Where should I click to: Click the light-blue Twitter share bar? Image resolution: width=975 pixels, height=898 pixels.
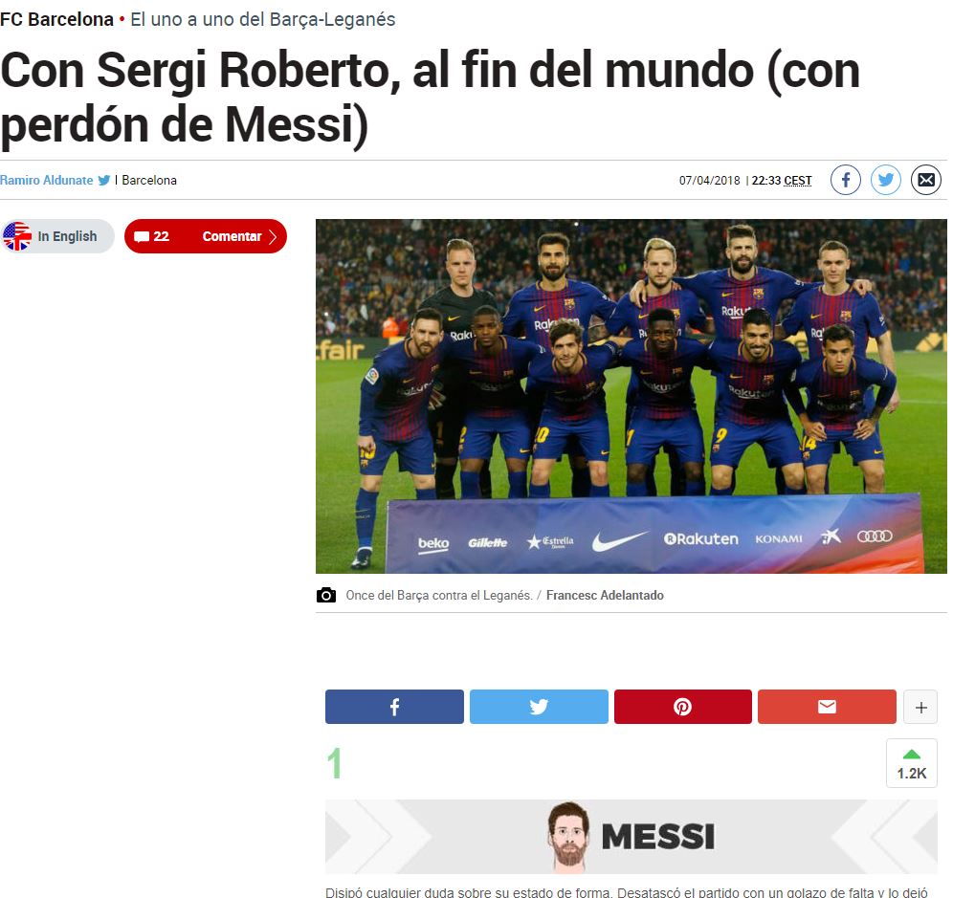539,707
